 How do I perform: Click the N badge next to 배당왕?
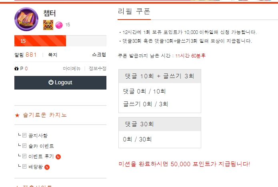pyautogui.click(x=47, y=167)
